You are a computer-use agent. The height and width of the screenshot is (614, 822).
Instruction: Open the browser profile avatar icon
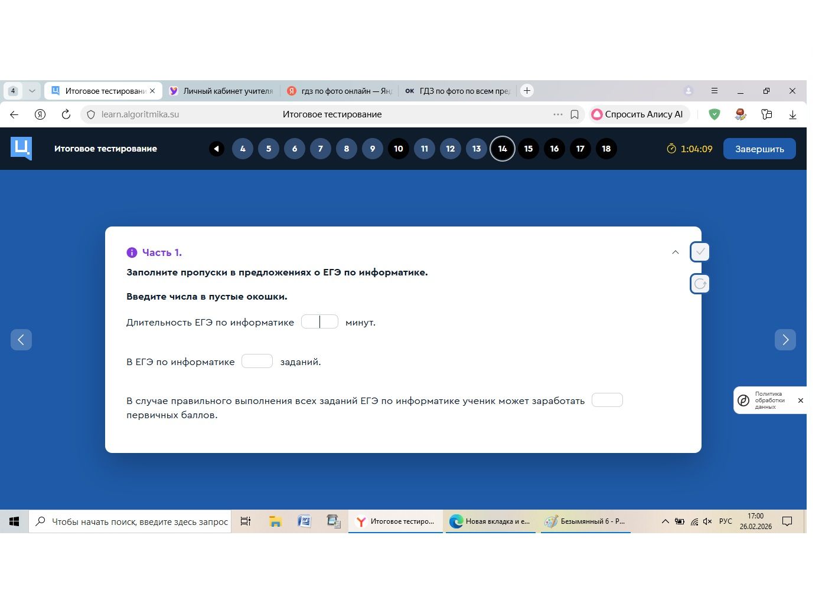688,91
